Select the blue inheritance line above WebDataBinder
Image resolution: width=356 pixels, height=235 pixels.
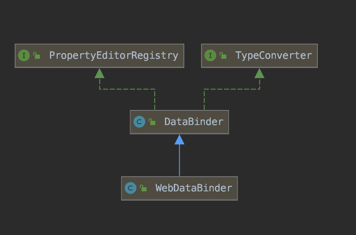click(179, 162)
